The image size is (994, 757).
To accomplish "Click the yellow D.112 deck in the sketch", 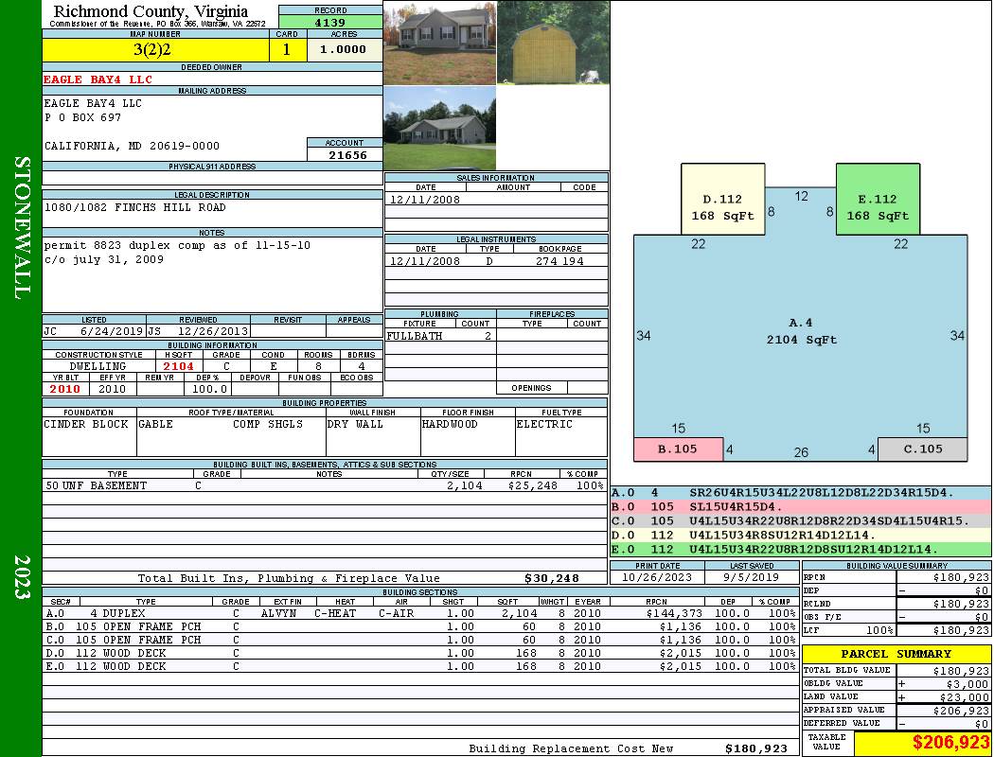I will point(722,206).
